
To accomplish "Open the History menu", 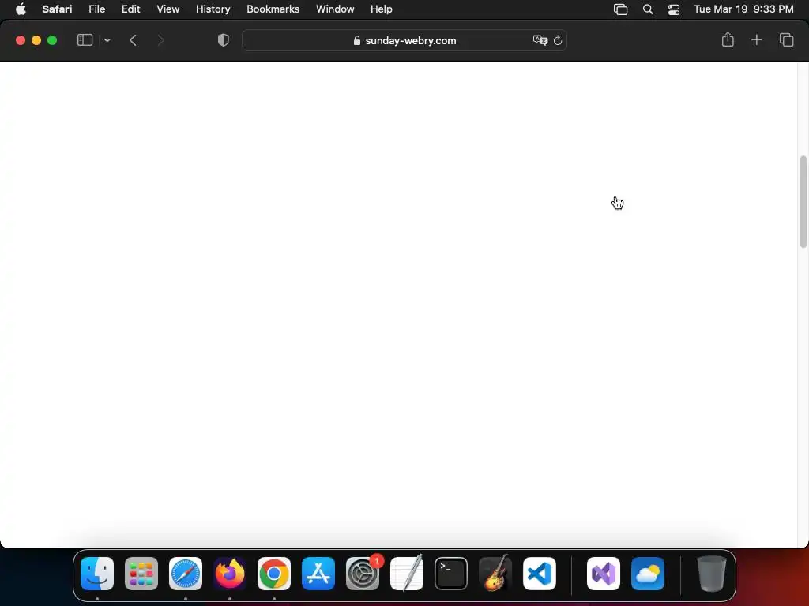I will tap(213, 9).
